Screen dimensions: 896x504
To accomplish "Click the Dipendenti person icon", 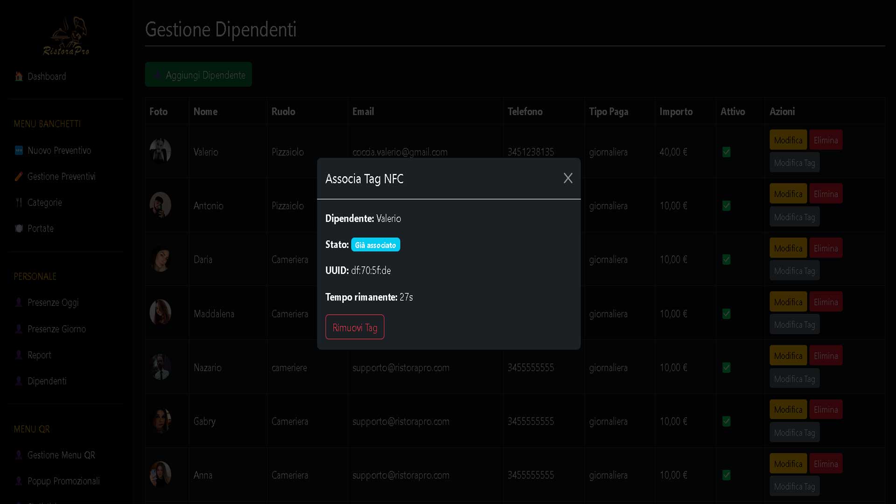I will coord(19,381).
